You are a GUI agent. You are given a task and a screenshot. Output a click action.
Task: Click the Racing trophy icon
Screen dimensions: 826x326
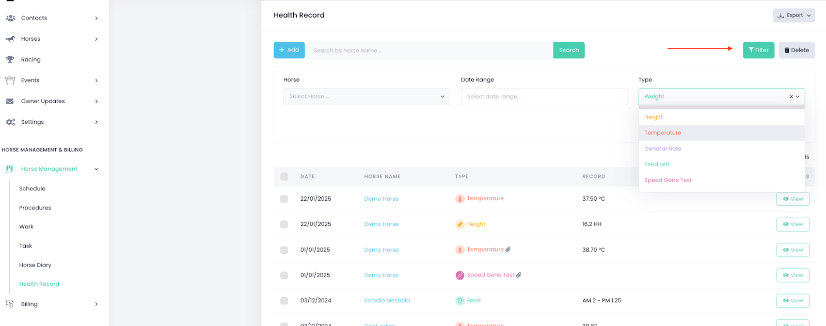coord(10,60)
